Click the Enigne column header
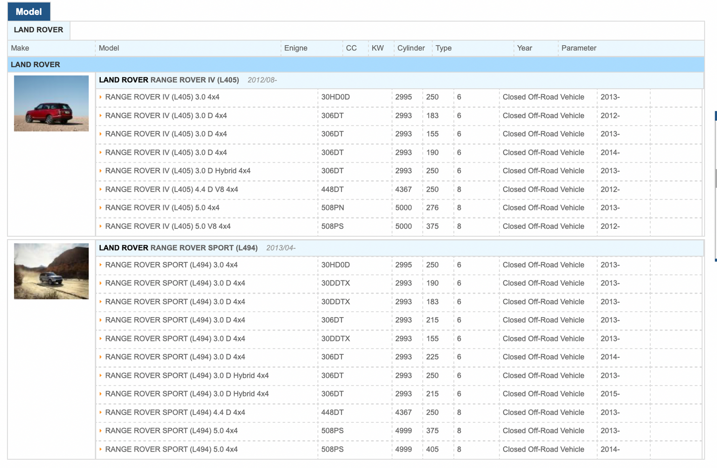Screen dimensions: 717x468 (296, 48)
